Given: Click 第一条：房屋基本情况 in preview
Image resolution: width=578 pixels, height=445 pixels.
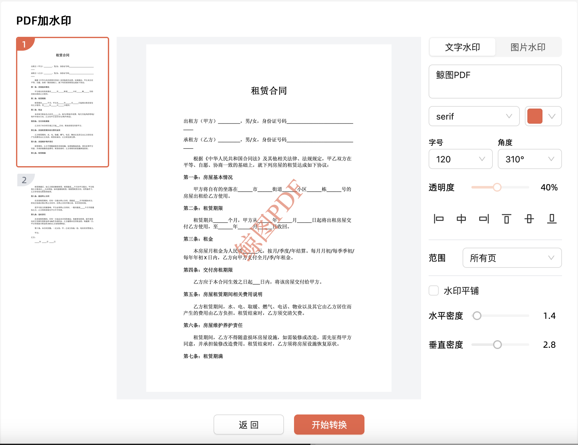Looking at the screenshot, I should 208,177.
